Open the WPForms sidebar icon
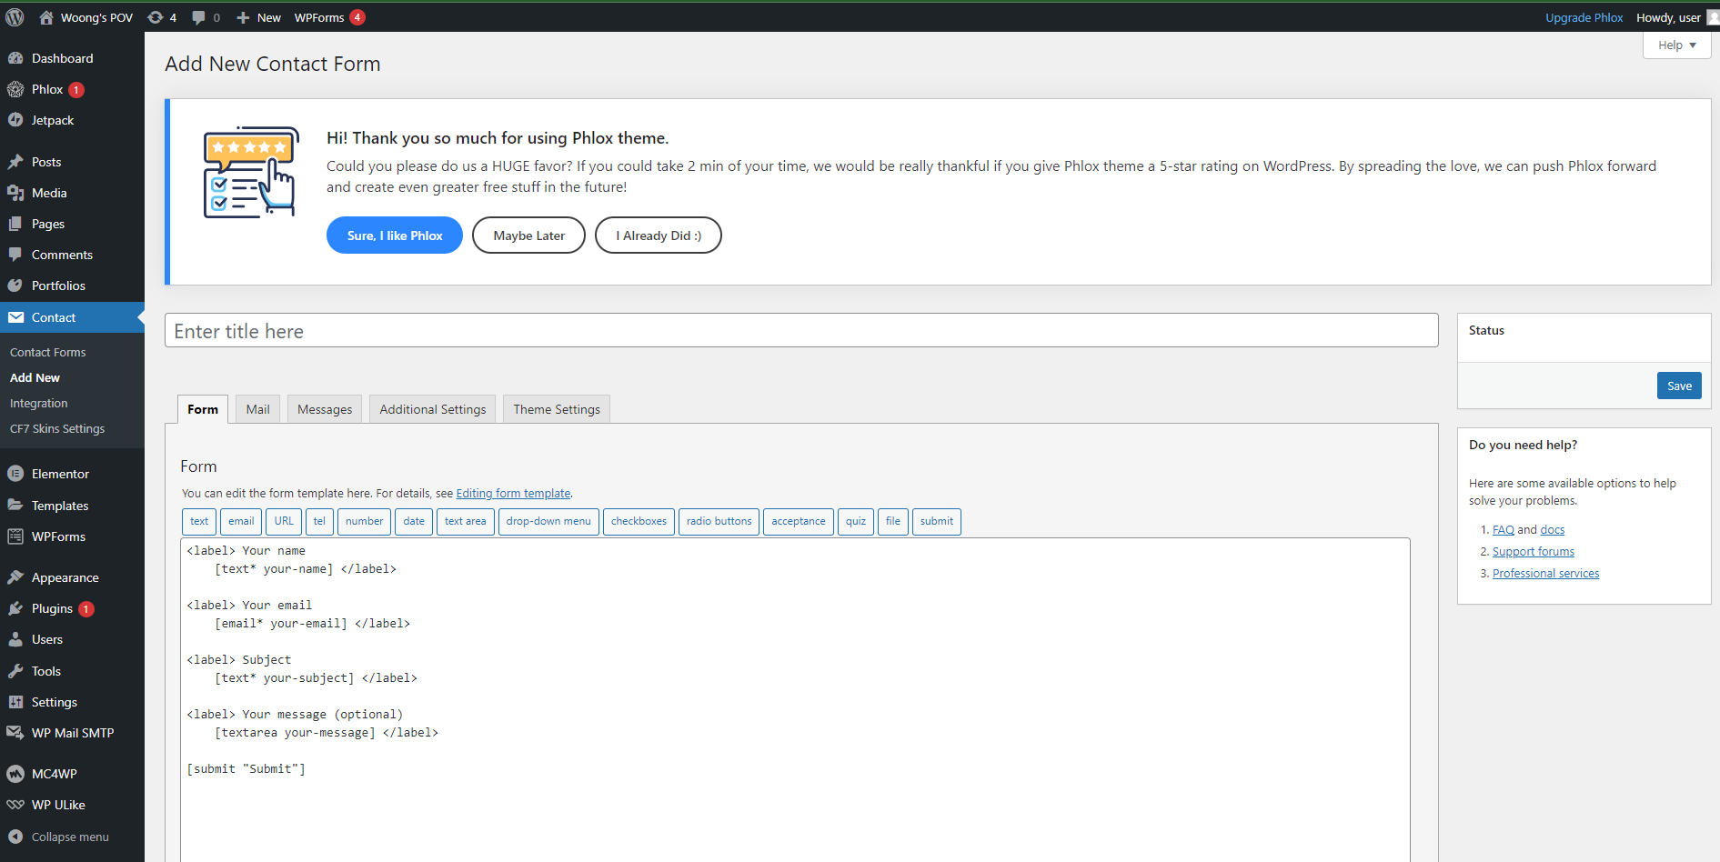Screen dimensions: 1720x862 pyautogui.click(x=15, y=536)
